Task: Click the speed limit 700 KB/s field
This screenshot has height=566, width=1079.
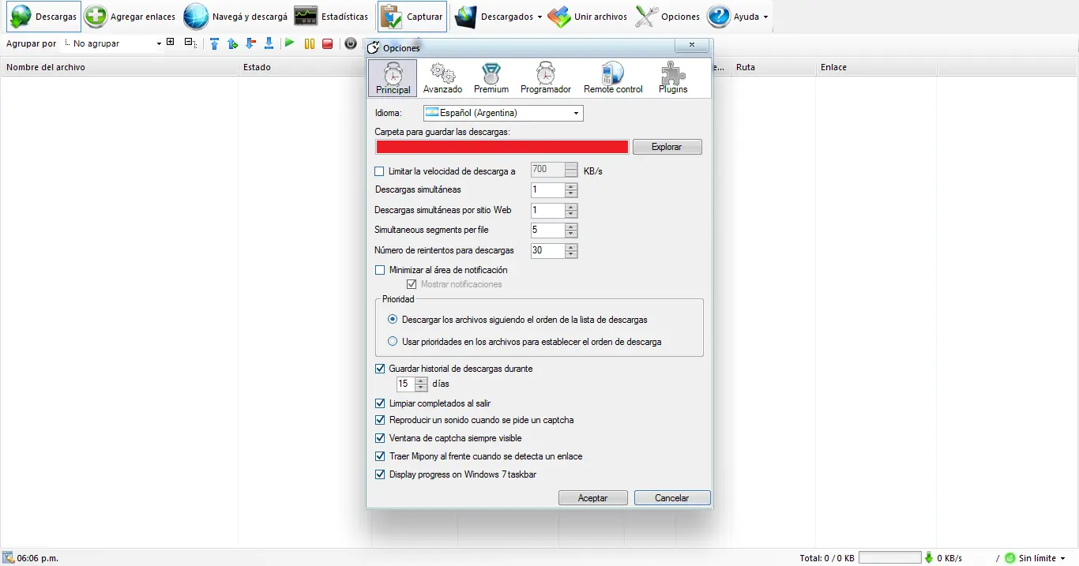Action: tap(548, 170)
